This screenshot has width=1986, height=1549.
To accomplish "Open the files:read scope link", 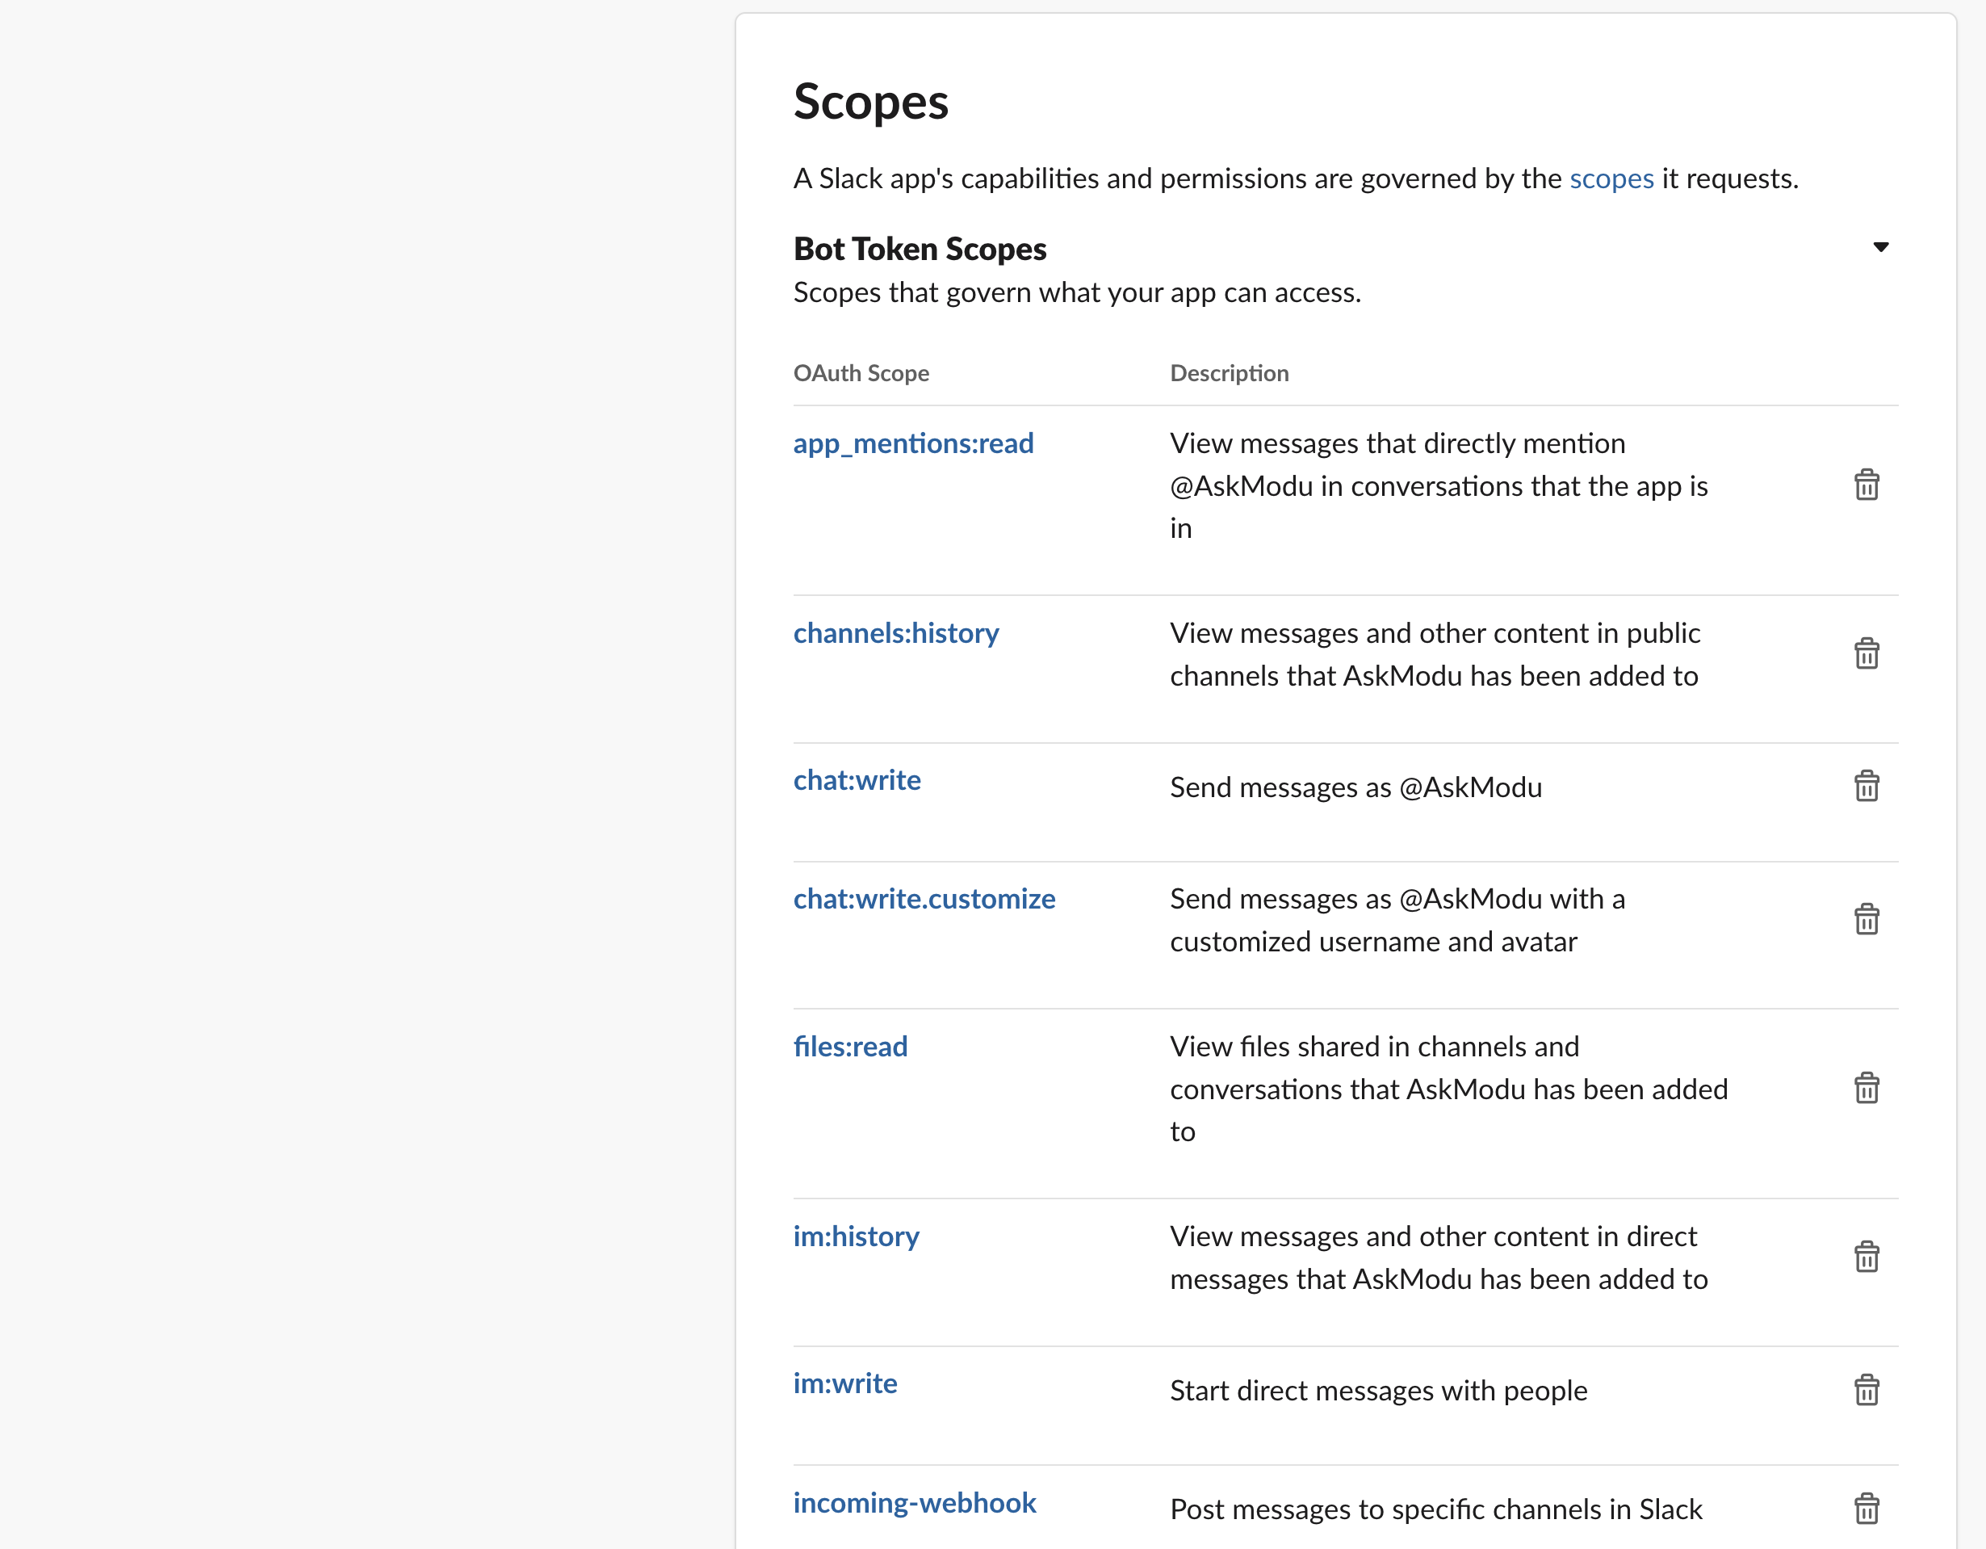I will click(850, 1046).
